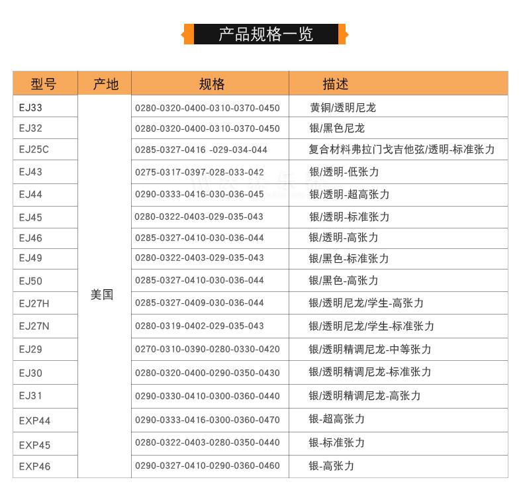
Task: Select the spec value in the EJ50 row
Action: pyautogui.click(x=199, y=280)
